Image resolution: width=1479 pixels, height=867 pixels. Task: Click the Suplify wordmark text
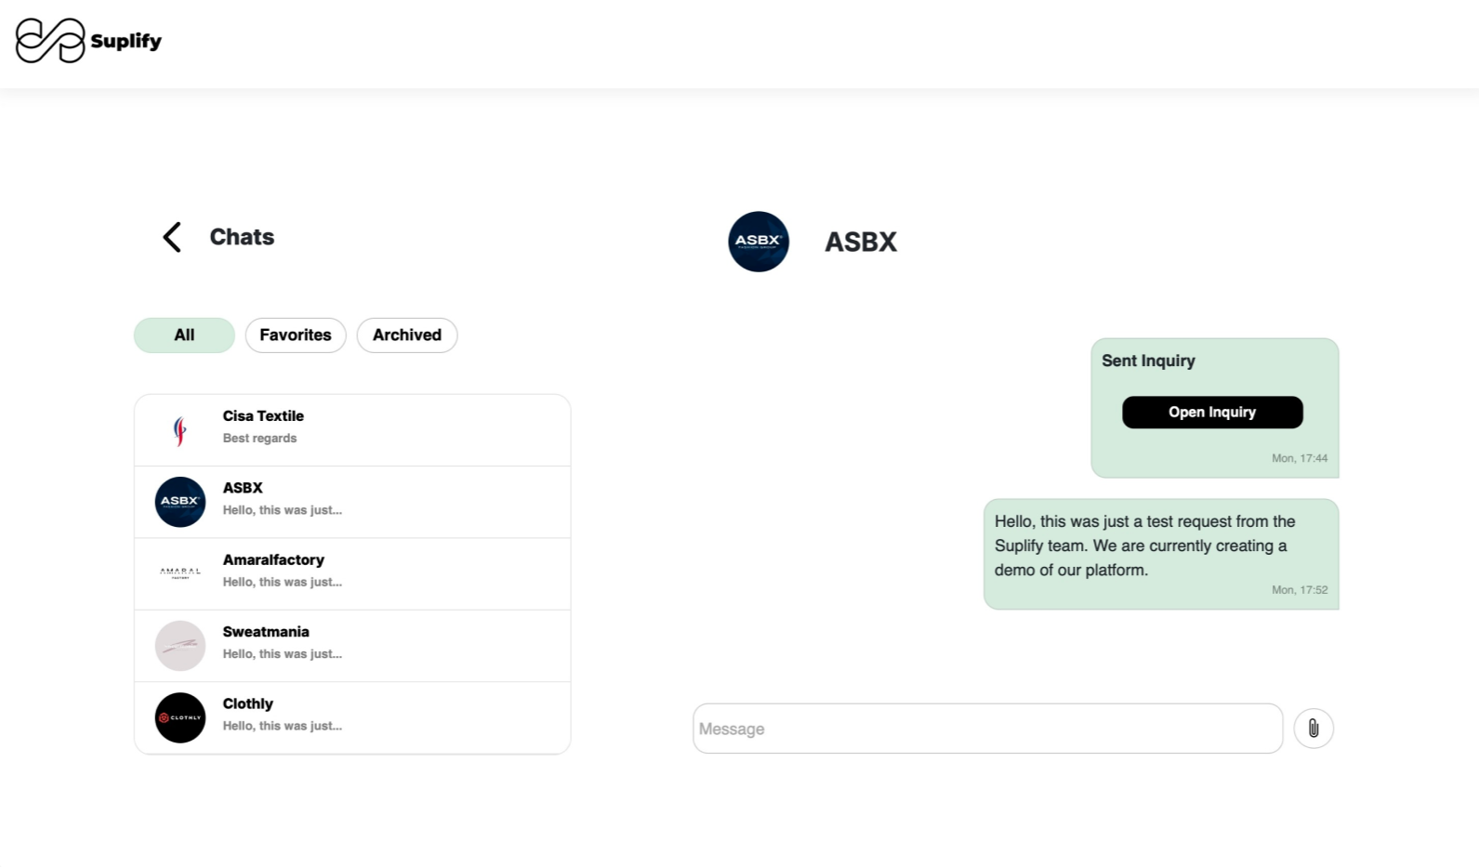[126, 41]
